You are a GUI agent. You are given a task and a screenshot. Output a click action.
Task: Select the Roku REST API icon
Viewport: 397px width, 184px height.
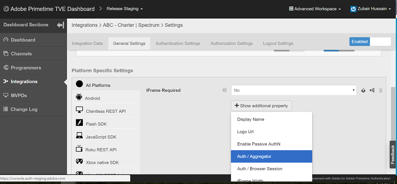coord(79,149)
